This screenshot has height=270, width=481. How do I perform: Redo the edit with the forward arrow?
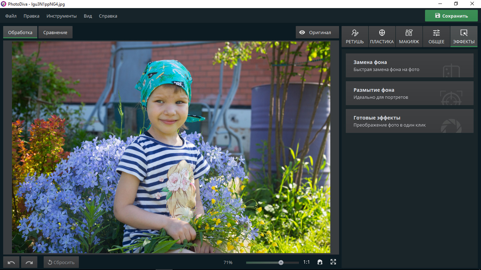pyautogui.click(x=29, y=262)
